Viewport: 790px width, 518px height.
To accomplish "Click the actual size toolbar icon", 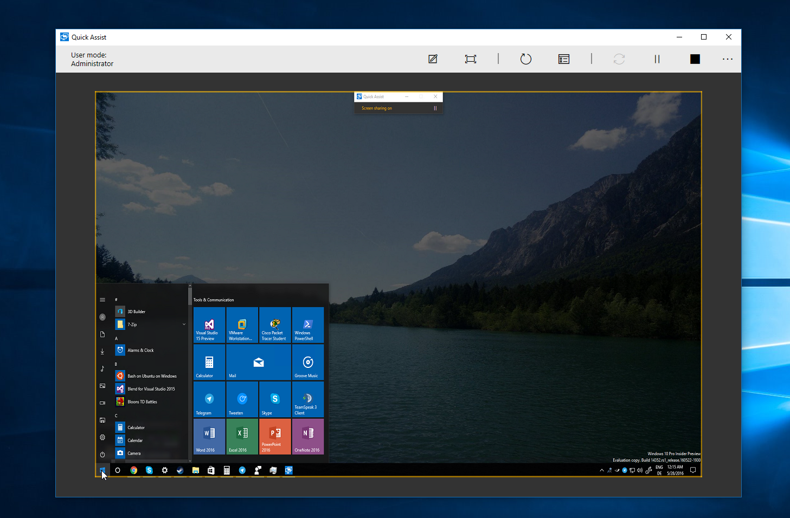I will tap(471, 59).
